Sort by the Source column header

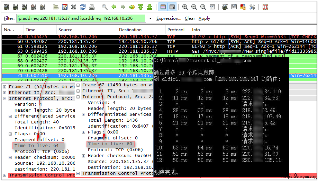pyautogui.click(x=65, y=30)
